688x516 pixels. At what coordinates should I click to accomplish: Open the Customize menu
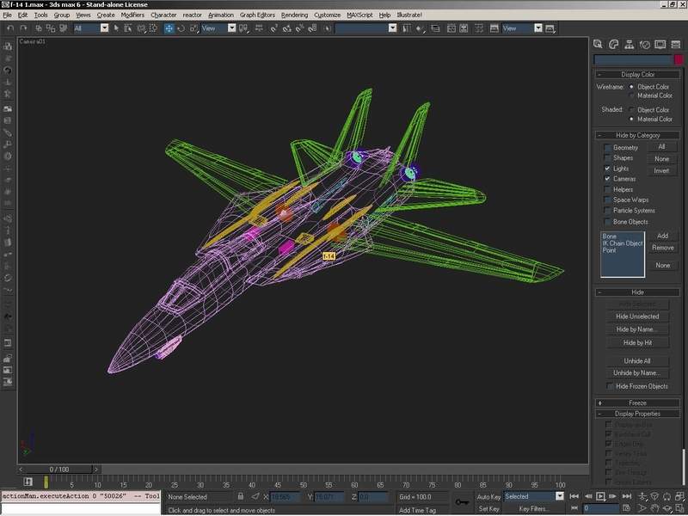[328, 15]
